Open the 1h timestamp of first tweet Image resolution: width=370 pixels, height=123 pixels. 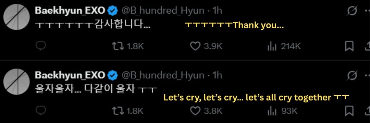tap(217, 11)
